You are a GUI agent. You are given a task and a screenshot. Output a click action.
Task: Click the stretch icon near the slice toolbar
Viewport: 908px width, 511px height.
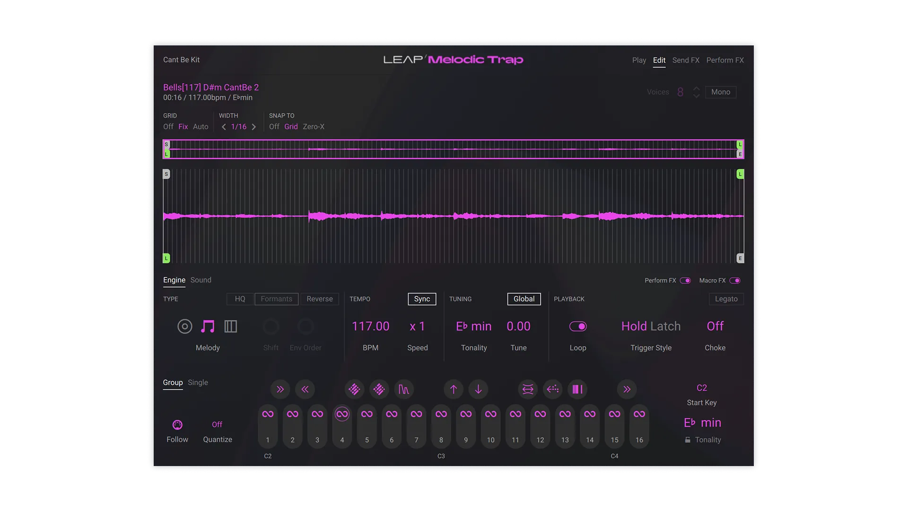point(528,389)
